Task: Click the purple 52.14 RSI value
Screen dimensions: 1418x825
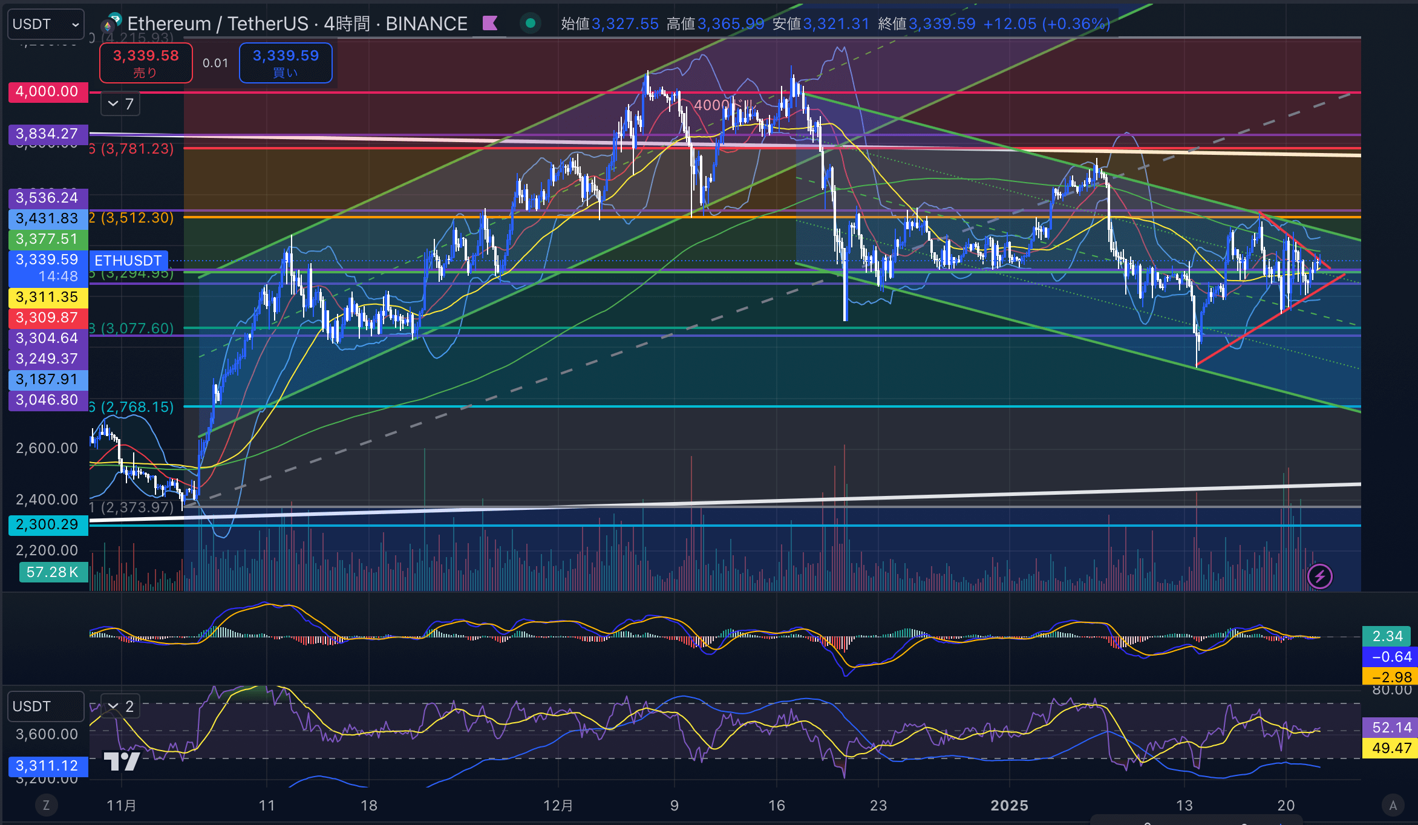Action: click(1390, 728)
